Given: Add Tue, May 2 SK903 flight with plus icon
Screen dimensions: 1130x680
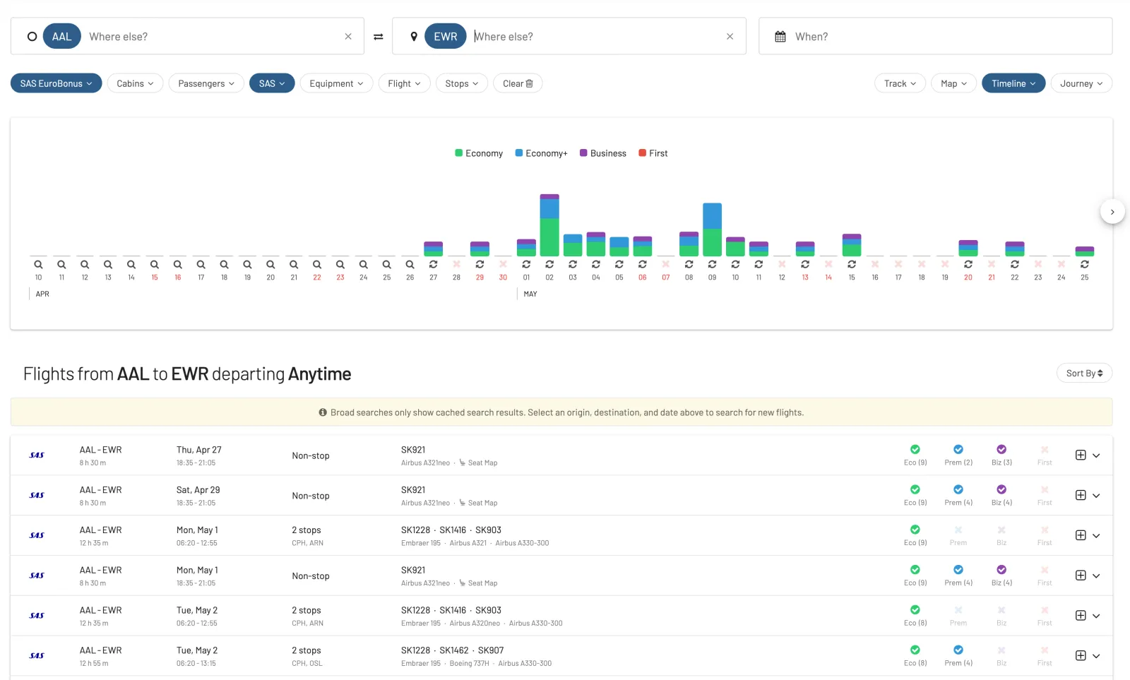Looking at the screenshot, I should point(1081,616).
